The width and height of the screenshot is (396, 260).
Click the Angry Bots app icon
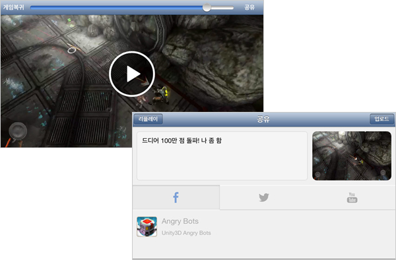[147, 226]
